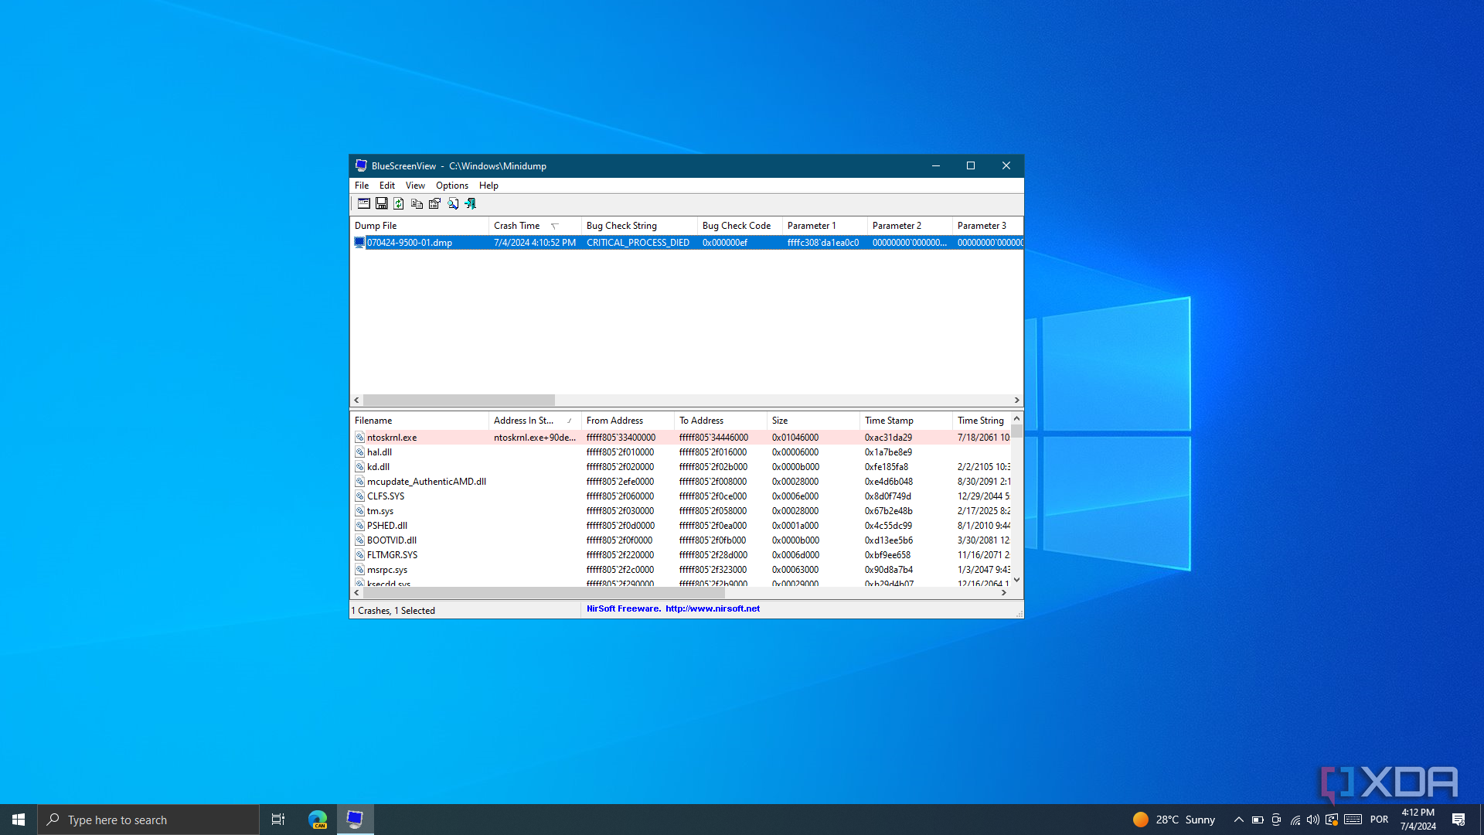Click the Save Selected Items floppy icon
1484x835 pixels.
[381, 203]
